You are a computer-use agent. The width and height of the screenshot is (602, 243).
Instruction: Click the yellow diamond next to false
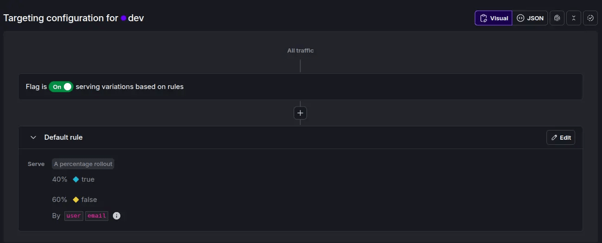tap(76, 200)
